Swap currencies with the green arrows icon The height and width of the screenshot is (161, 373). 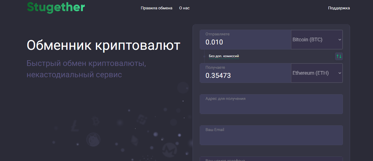(339, 56)
